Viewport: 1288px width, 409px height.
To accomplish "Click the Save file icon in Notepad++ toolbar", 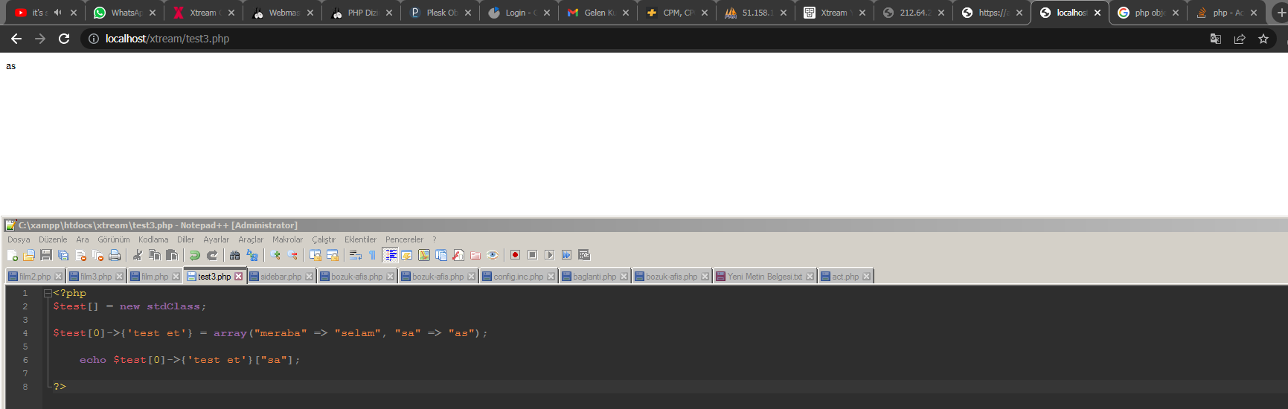I will pos(46,255).
